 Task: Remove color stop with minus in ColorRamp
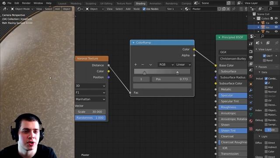click(x=143, y=65)
